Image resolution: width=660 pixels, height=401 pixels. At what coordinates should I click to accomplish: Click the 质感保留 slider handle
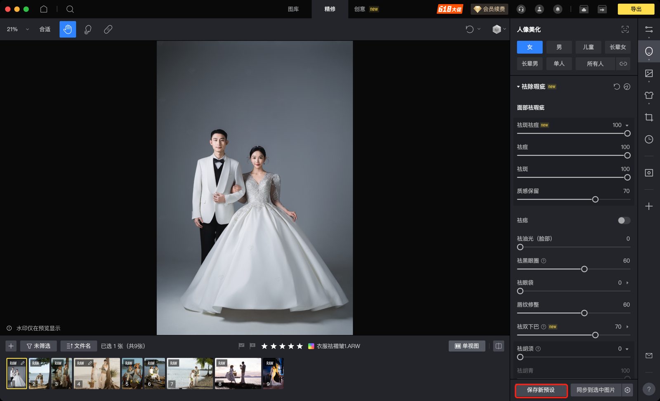(x=595, y=200)
